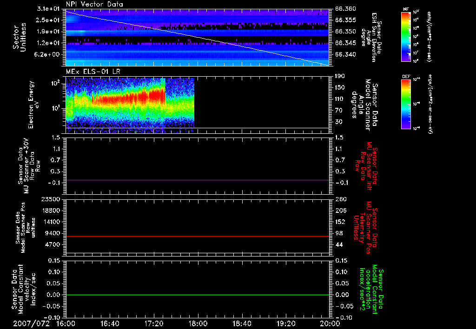476x329 pixels.
Task: Click the 20:00 time axis label
Action: pos(330,323)
